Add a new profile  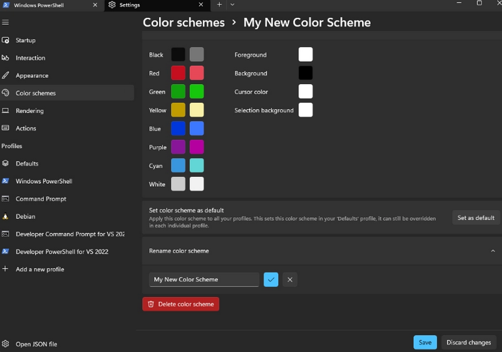[67, 269]
